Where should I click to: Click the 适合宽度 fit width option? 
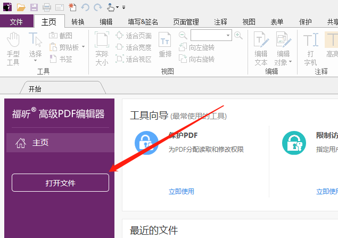[134, 47]
